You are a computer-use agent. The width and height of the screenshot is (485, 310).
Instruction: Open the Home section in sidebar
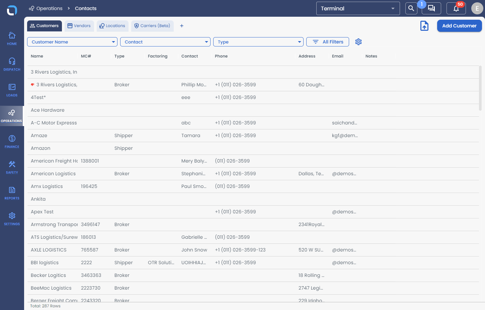pos(12,39)
